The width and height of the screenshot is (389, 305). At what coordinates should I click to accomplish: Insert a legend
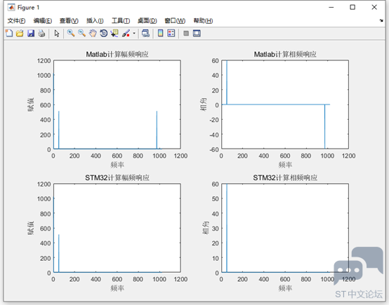click(171, 33)
